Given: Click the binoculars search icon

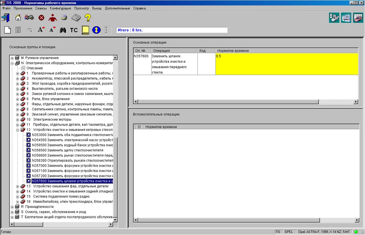Looking at the screenshot, I should coord(63,30).
